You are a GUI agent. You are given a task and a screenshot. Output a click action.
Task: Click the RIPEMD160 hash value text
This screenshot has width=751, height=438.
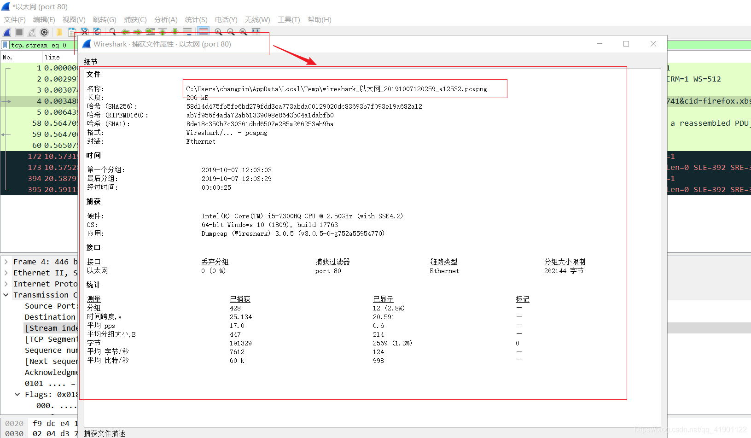point(260,115)
